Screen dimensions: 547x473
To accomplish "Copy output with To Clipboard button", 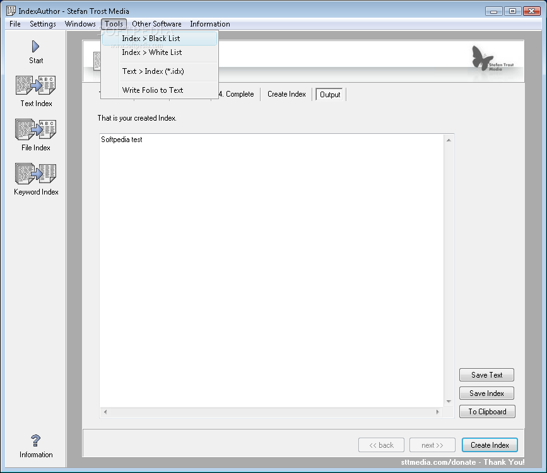I will (x=487, y=412).
